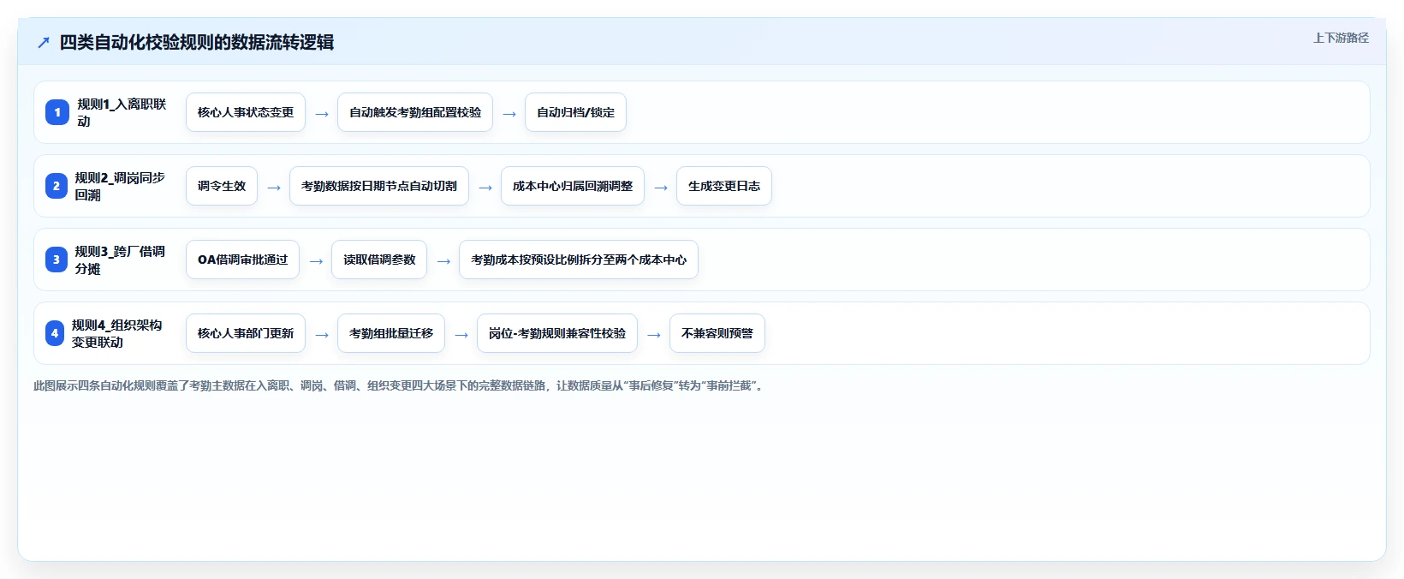The height and width of the screenshot is (579, 1404).
Task: Click the arrow after 调令生效
Action: (274, 187)
